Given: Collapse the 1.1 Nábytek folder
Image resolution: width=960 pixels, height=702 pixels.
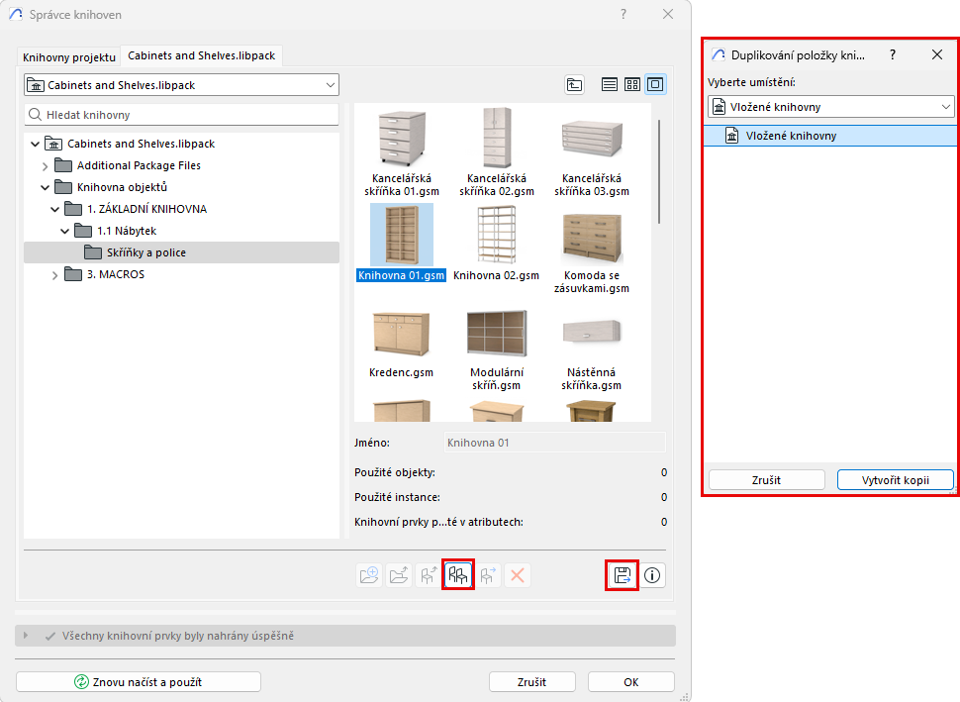Looking at the screenshot, I should coord(65,231).
